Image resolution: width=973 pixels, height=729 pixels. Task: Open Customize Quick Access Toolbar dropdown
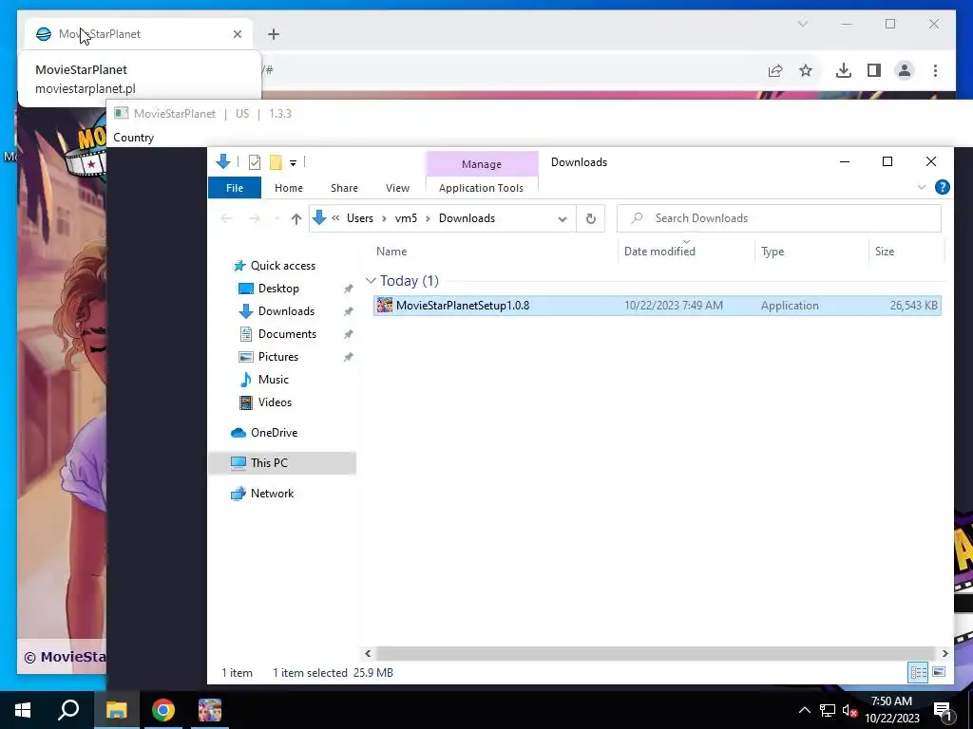tap(293, 163)
